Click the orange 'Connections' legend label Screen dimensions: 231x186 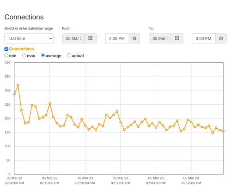click(x=21, y=49)
